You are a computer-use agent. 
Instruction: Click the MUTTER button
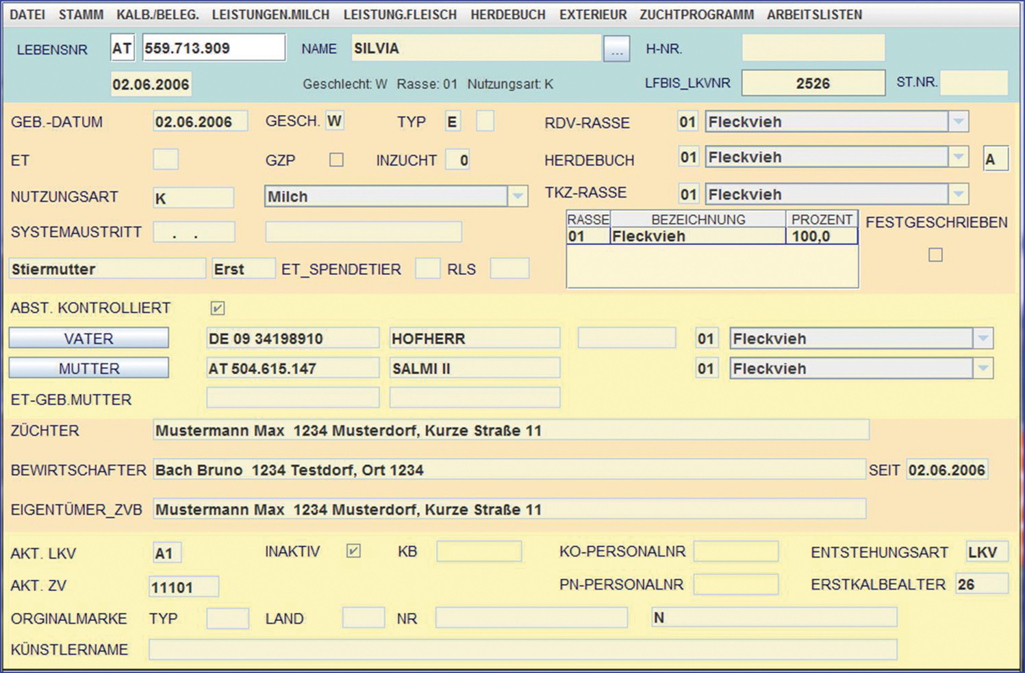click(88, 369)
